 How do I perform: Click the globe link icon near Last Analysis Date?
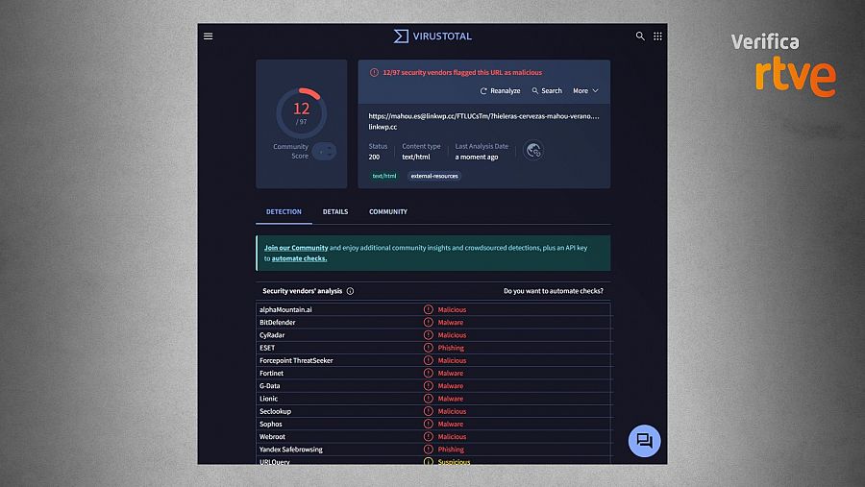pyautogui.click(x=532, y=150)
